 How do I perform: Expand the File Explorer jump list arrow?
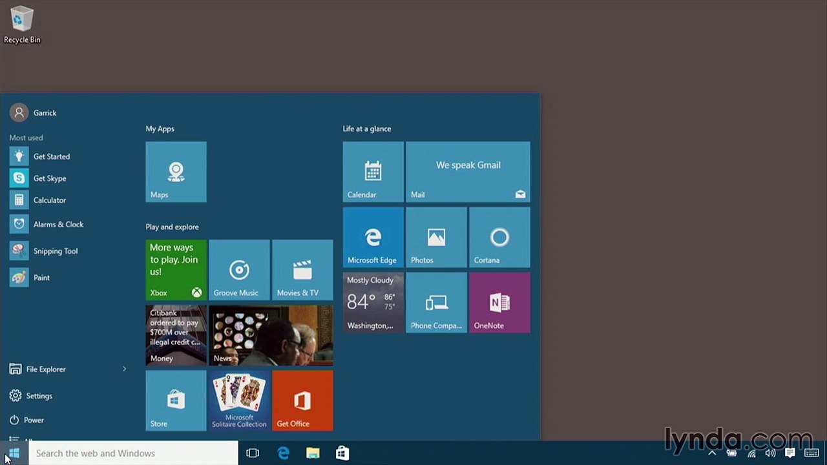coord(125,369)
